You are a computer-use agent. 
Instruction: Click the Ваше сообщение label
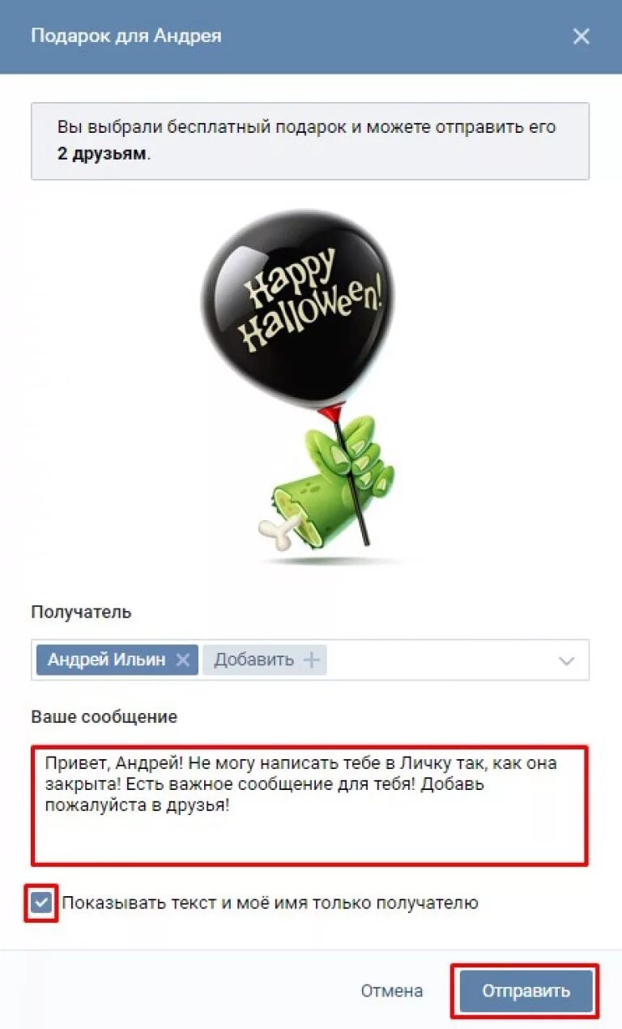(x=104, y=717)
